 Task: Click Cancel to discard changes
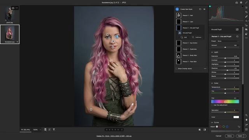pos(218,136)
